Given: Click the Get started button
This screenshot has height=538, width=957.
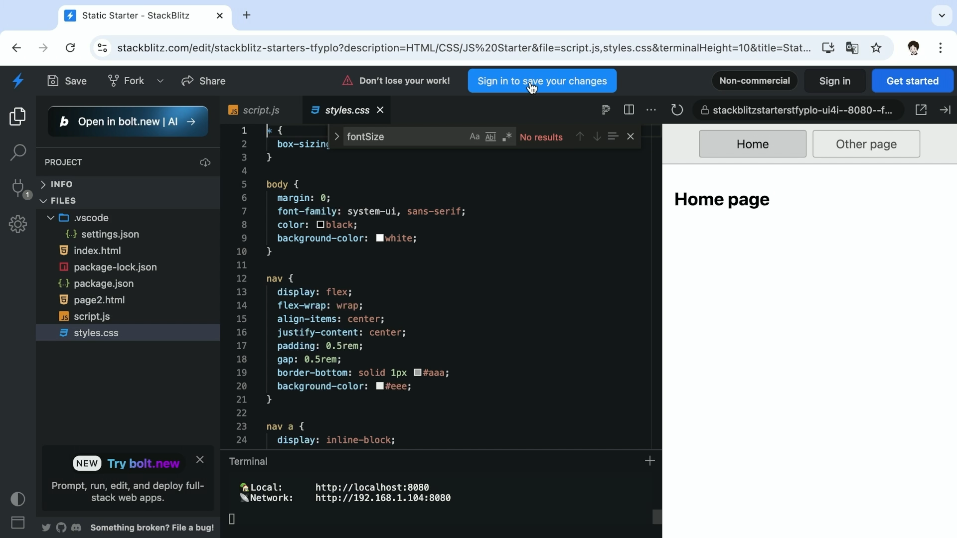Looking at the screenshot, I should tap(913, 81).
